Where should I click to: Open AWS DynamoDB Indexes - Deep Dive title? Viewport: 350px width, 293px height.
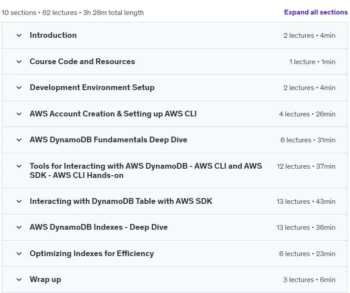point(98,227)
